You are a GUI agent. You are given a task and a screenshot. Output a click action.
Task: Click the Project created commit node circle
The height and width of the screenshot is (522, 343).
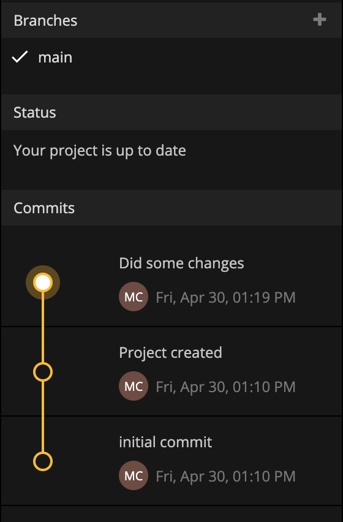pos(43,372)
